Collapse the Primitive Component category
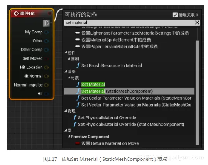Screen dimensions: 208x165 pos(69,137)
